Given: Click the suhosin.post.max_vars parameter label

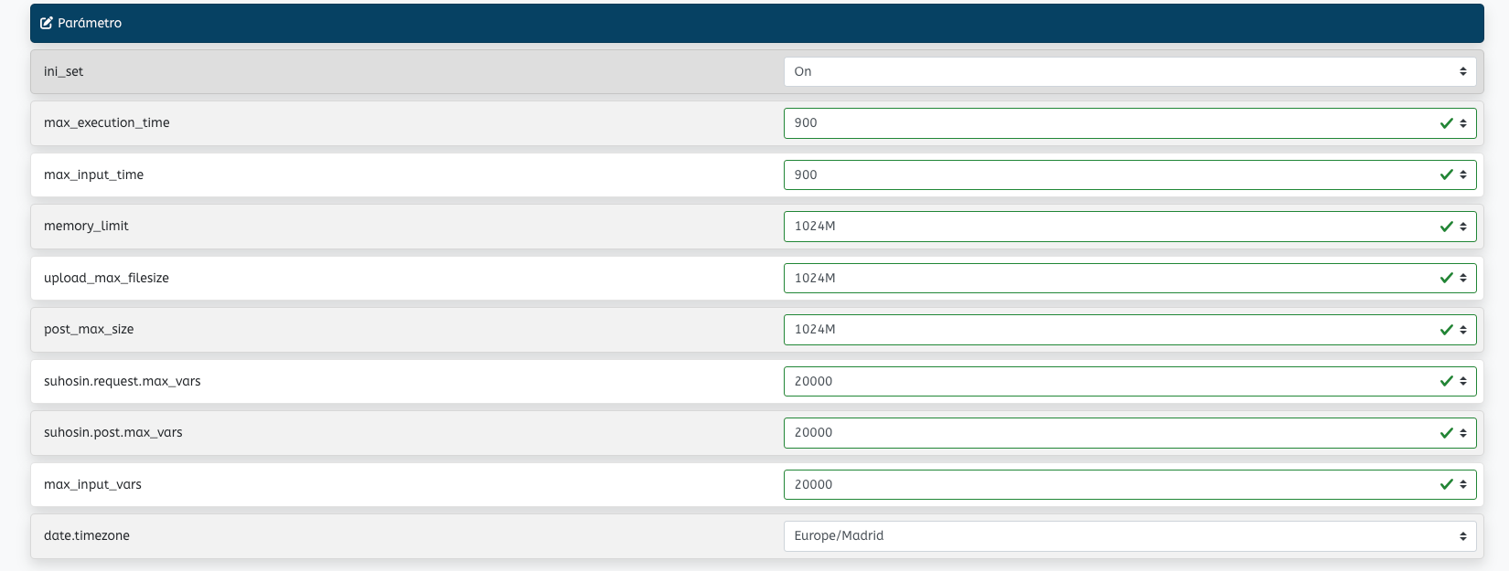Looking at the screenshot, I should coord(113,432).
